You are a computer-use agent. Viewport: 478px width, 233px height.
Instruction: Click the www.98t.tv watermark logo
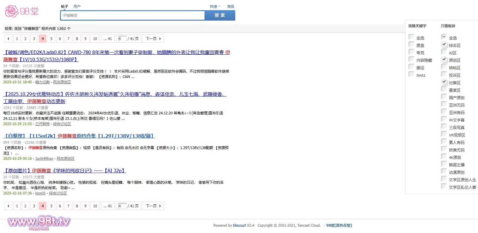tap(39, 222)
